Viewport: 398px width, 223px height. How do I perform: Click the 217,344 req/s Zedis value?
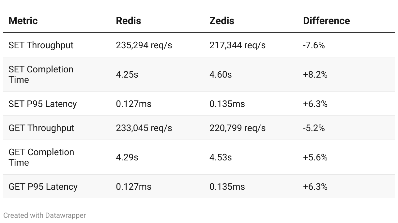pyautogui.click(x=237, y=45)
